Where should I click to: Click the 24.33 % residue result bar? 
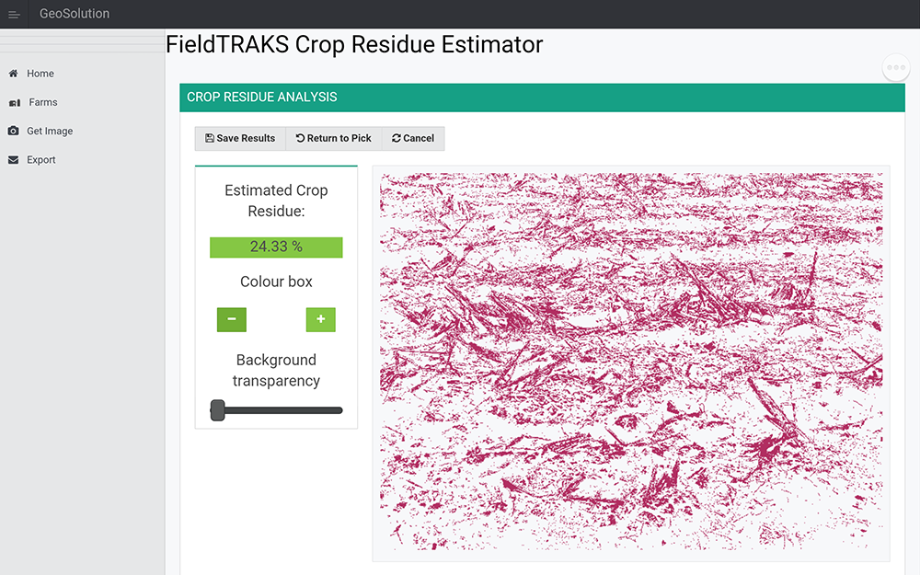[x=276, y=247]
